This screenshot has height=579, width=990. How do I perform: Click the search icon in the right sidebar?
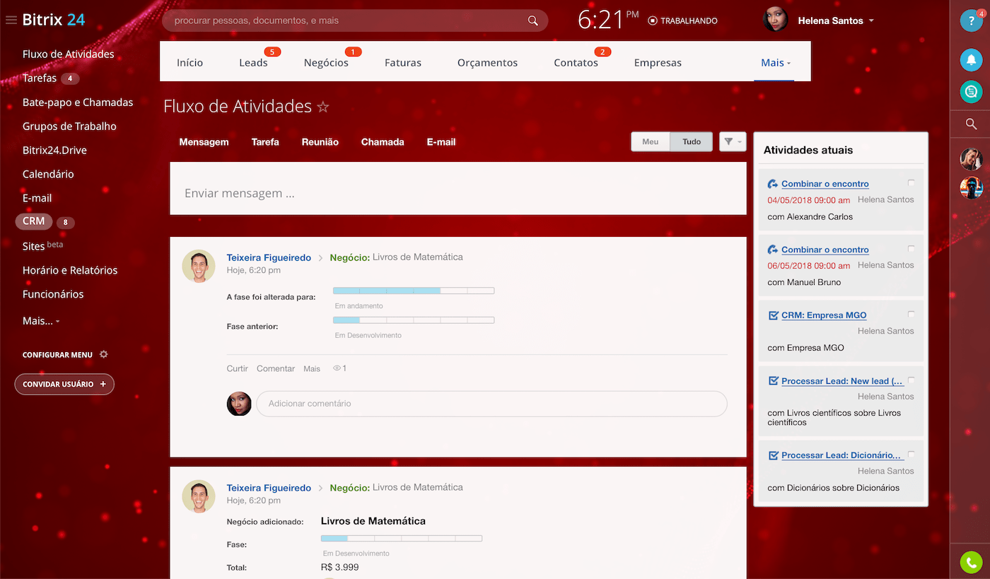[x=972, y=124]
